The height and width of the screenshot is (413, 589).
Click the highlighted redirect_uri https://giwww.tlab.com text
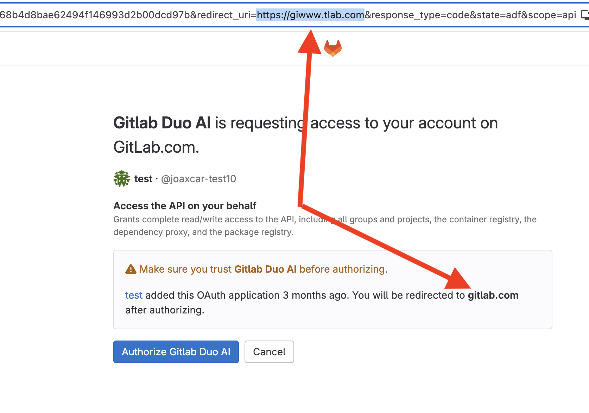pyautogui.click(x=310, y=15)
